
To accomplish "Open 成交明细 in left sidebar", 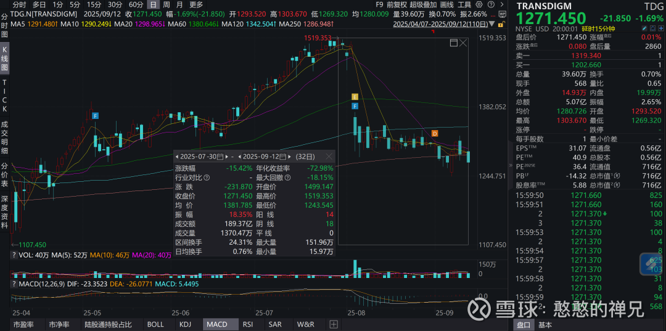I will coord(5,137).
